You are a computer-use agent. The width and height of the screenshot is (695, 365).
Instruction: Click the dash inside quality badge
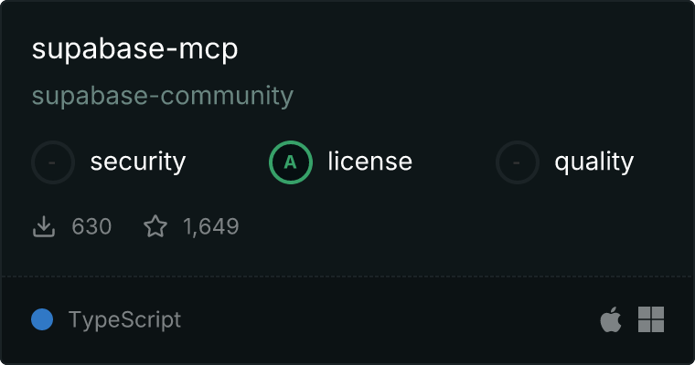click(x=517, y=162)
